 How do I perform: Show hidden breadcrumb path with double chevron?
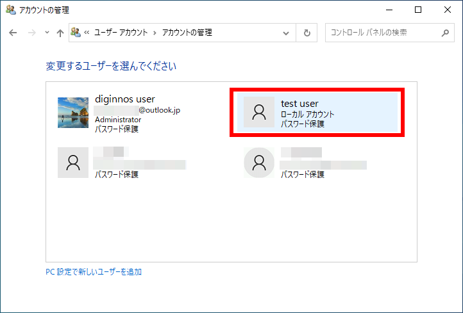pyautogui.click(x=87, y=33)
